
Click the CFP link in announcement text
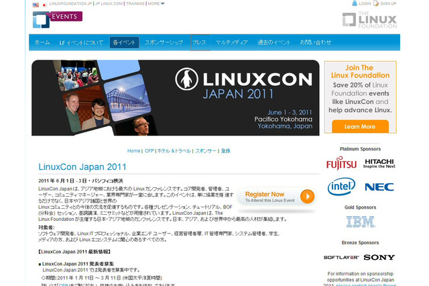63,285
